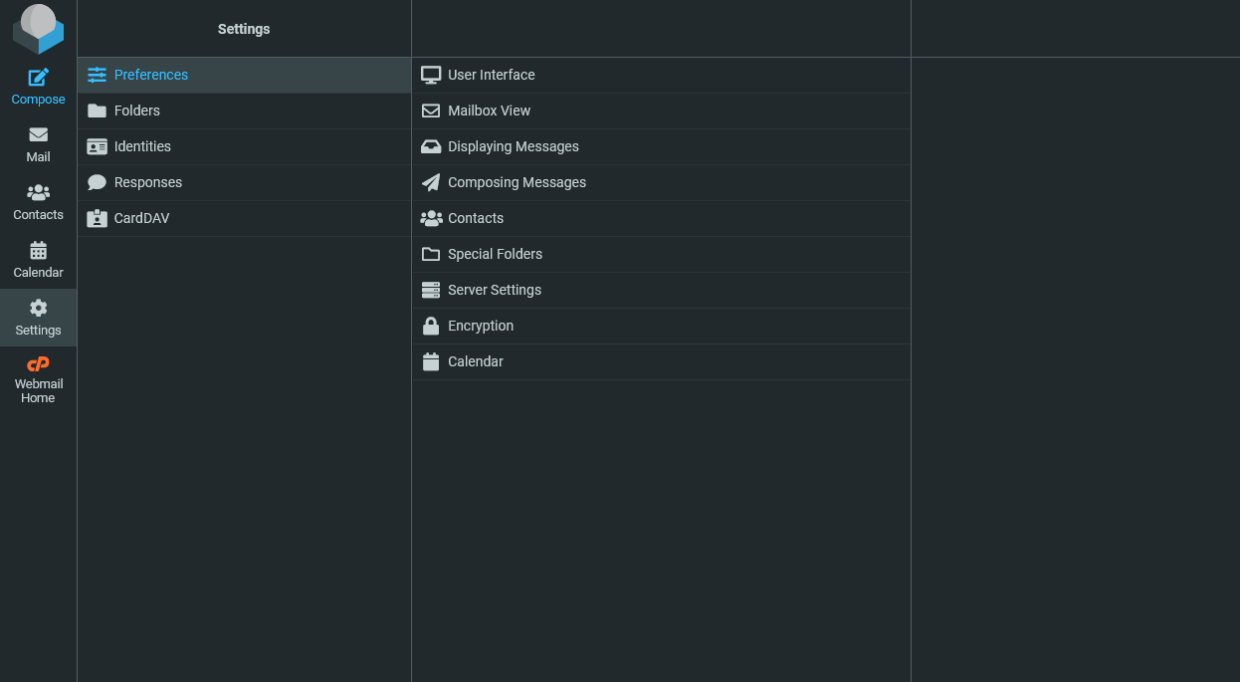The width and height of the screenshot is (1240, 682).
Task: Select the Responses section
Action: tap(147, 182)
